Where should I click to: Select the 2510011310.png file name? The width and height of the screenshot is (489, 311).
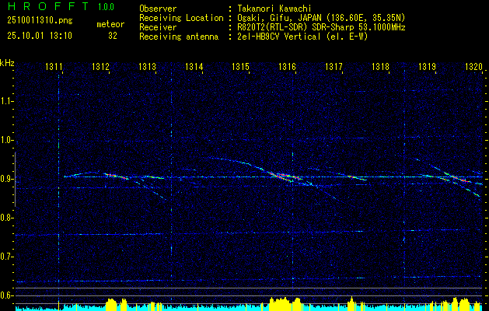pyautogui.click(x=40, y=21)
